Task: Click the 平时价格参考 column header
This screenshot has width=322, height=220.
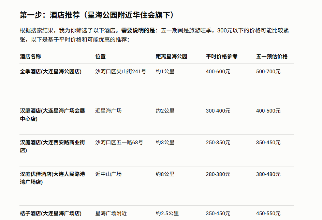Action: point(221,56)
